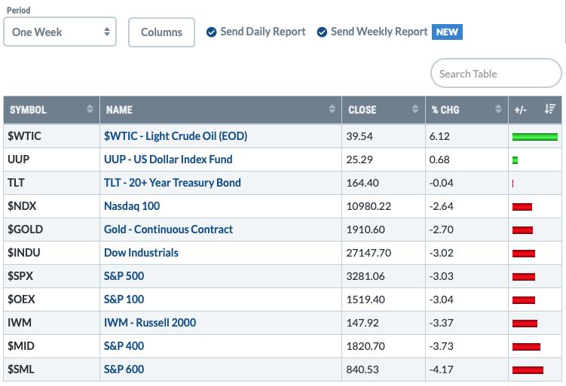The height and width of the screenshot is (386, 566).
Task: Click the percent change -2.64
Action: tap(441, 206)
